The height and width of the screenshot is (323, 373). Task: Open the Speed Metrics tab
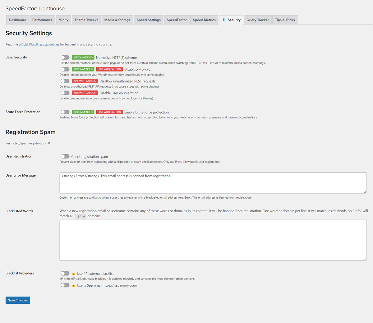coord(204,20)
